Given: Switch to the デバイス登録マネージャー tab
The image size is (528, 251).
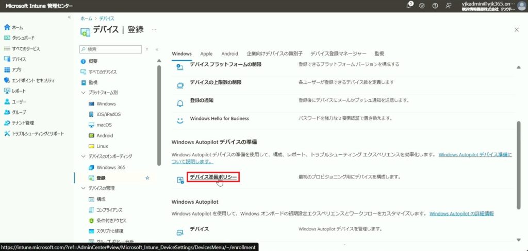Looking at the screenshot, I should 338,53.
